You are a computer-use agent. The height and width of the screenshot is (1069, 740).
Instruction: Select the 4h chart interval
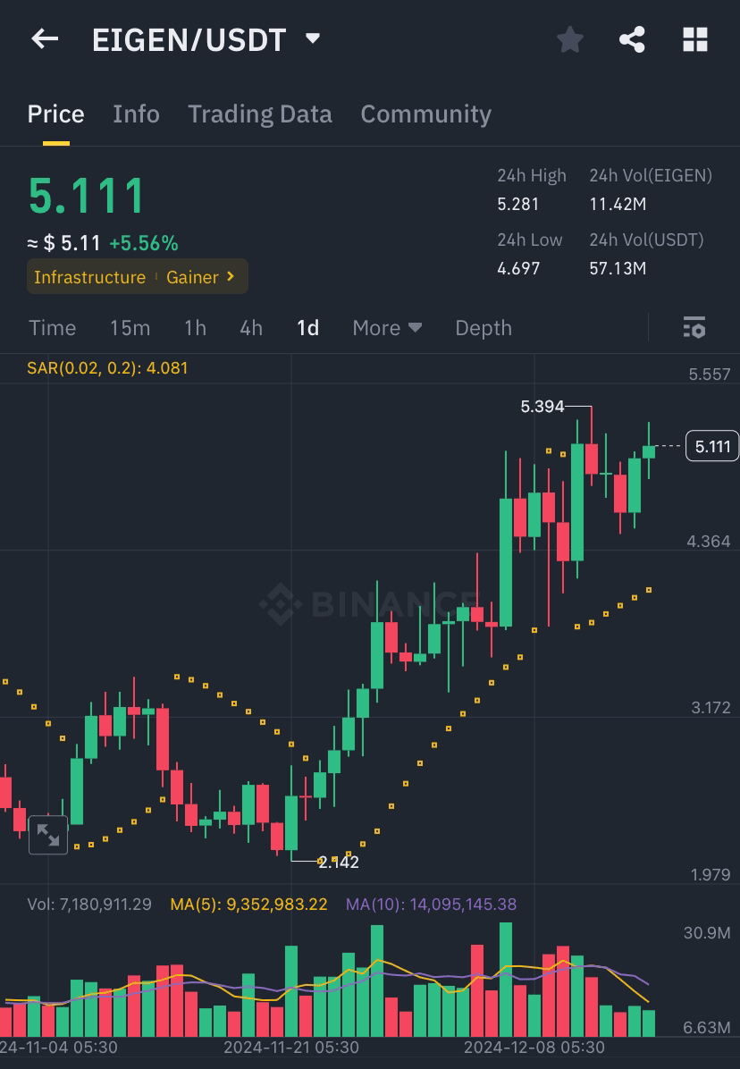coord(251,328)
